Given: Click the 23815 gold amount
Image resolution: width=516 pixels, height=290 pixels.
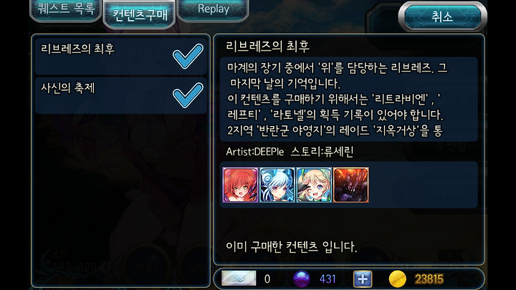Looking at the screenshot, I should pos(429,279).
